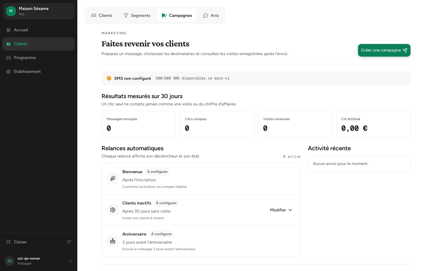Click the Maison Sésame "M" avatar
The width and height of the screenshot is (435, 271).
click(x=11, y=11)
